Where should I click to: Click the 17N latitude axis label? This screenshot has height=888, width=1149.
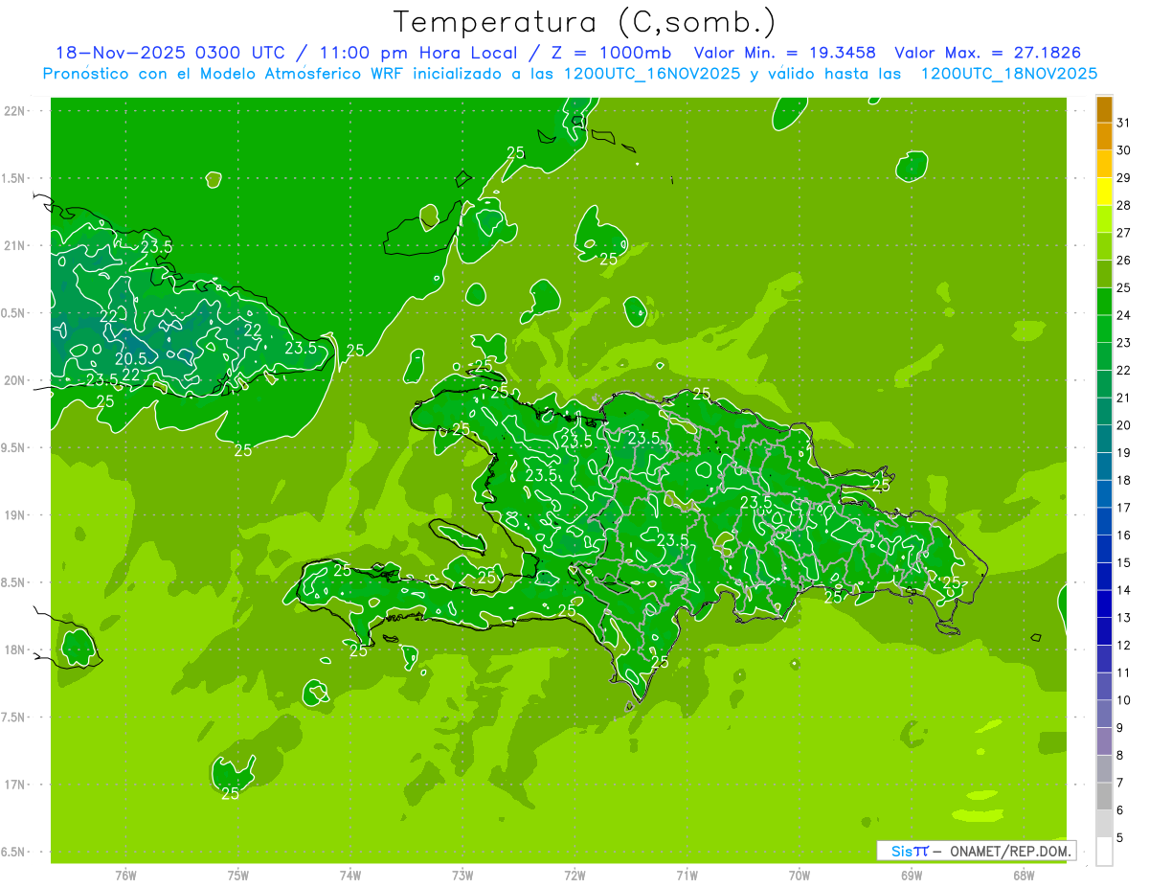tap(16, 785)
